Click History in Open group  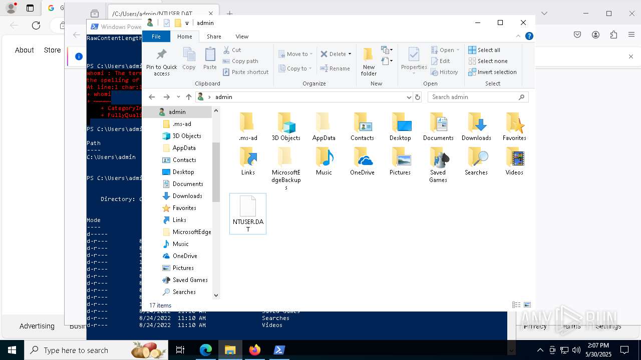click(x=444, y=72)
